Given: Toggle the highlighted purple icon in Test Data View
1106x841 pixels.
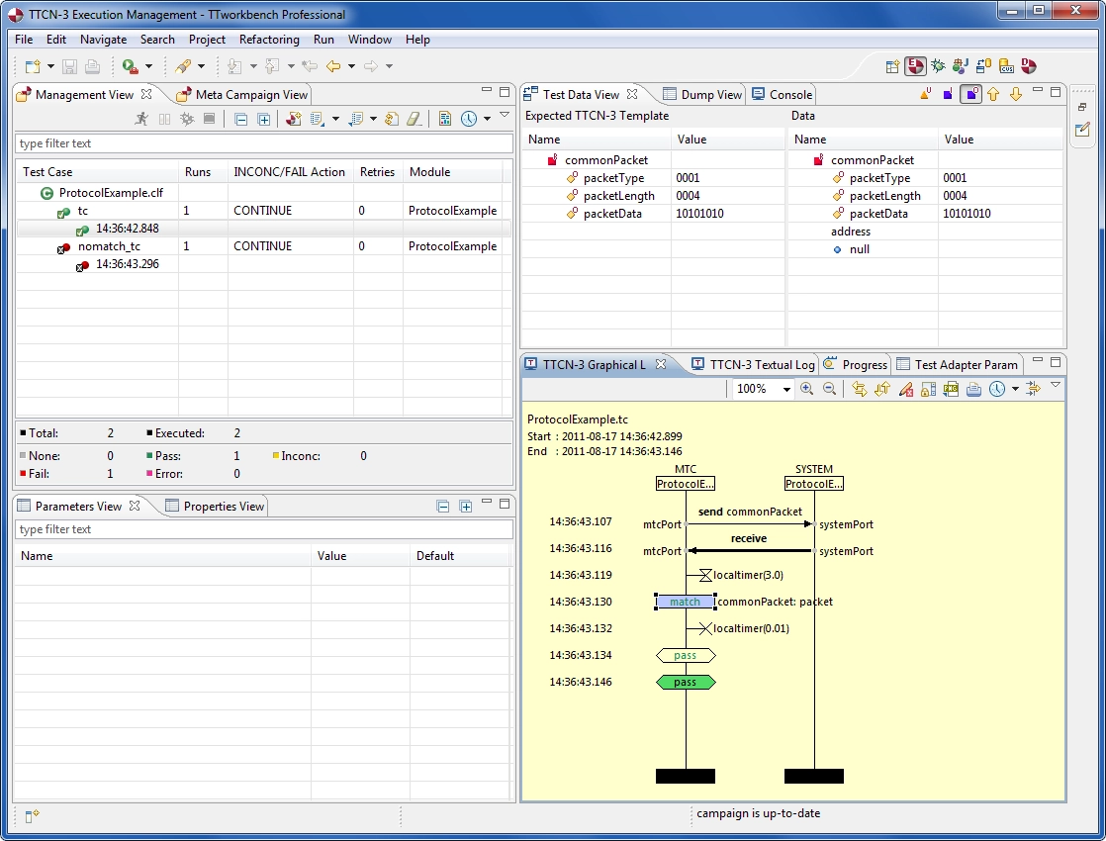Looking at the screenshot, I should pyautogui.click(x=971, y=95).
